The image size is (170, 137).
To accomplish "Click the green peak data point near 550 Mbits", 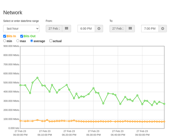I will [x=37, y=78].
